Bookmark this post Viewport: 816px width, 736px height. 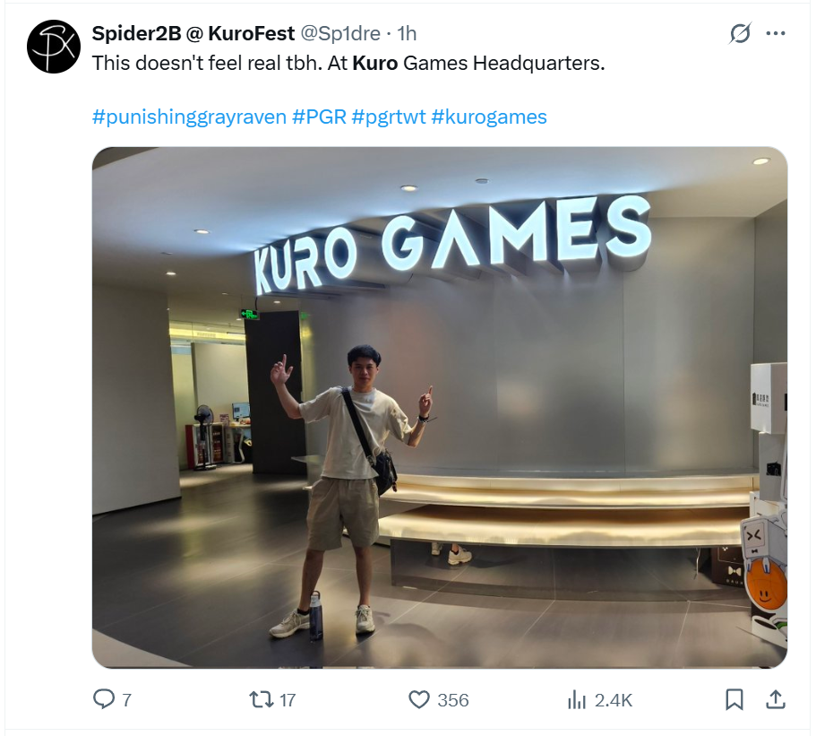click(734, 699)
